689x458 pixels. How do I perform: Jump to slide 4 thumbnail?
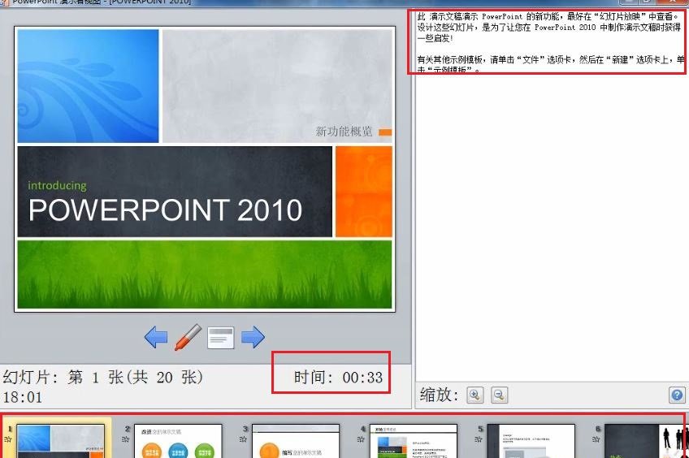[414, 441]
